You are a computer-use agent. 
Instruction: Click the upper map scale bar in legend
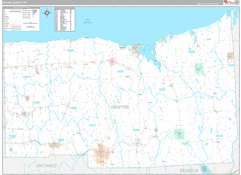pos(31,23)
